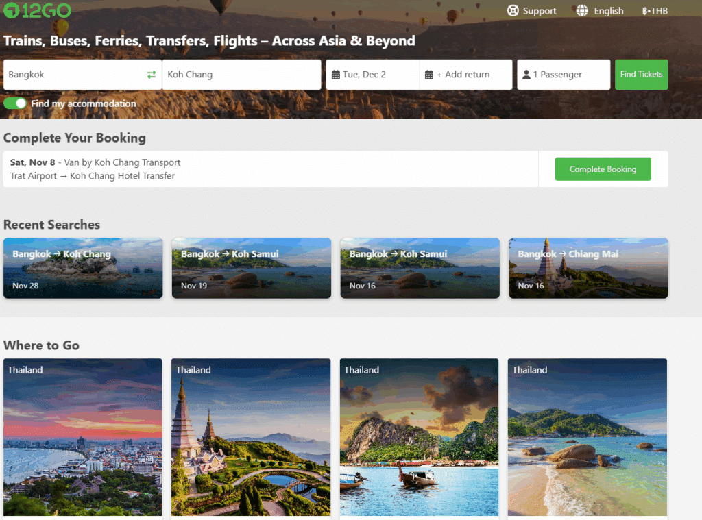Click the globe language icon
The image size is (702, 520).
tap(582, 11)
